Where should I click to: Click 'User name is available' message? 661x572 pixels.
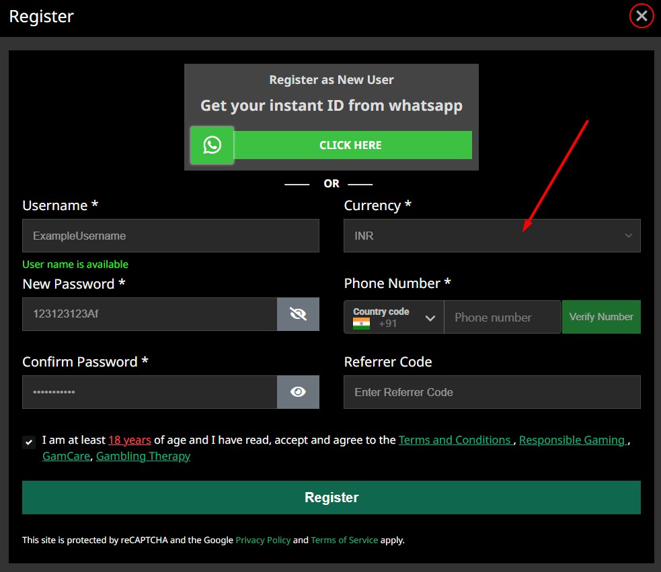point(75,265)
